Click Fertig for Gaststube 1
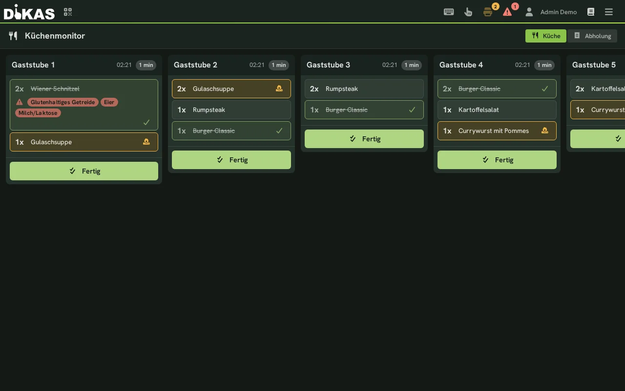This screenshot has width=625, height=391. pyautogui.click(x=84, y=171)
